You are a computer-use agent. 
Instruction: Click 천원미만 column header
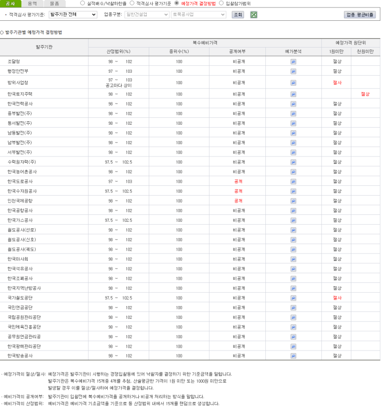tap(365, 51)
